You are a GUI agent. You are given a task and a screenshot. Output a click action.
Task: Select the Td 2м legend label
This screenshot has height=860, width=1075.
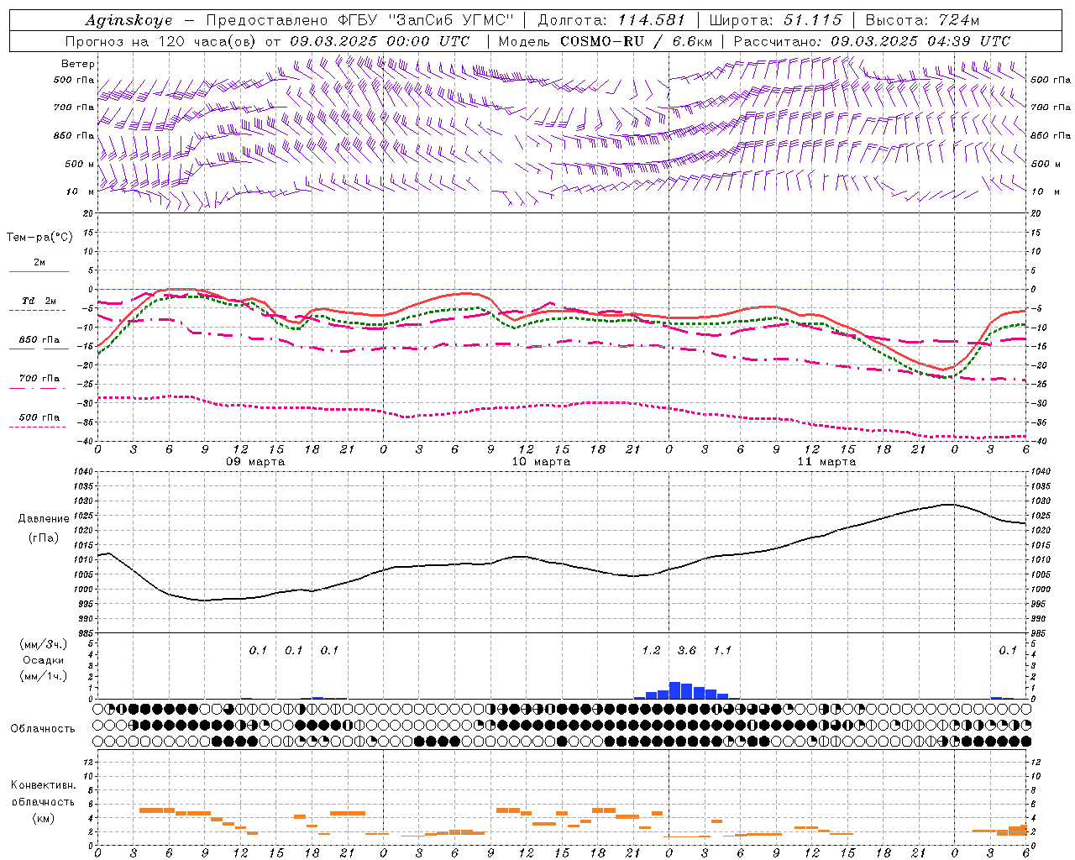[39, 301]
